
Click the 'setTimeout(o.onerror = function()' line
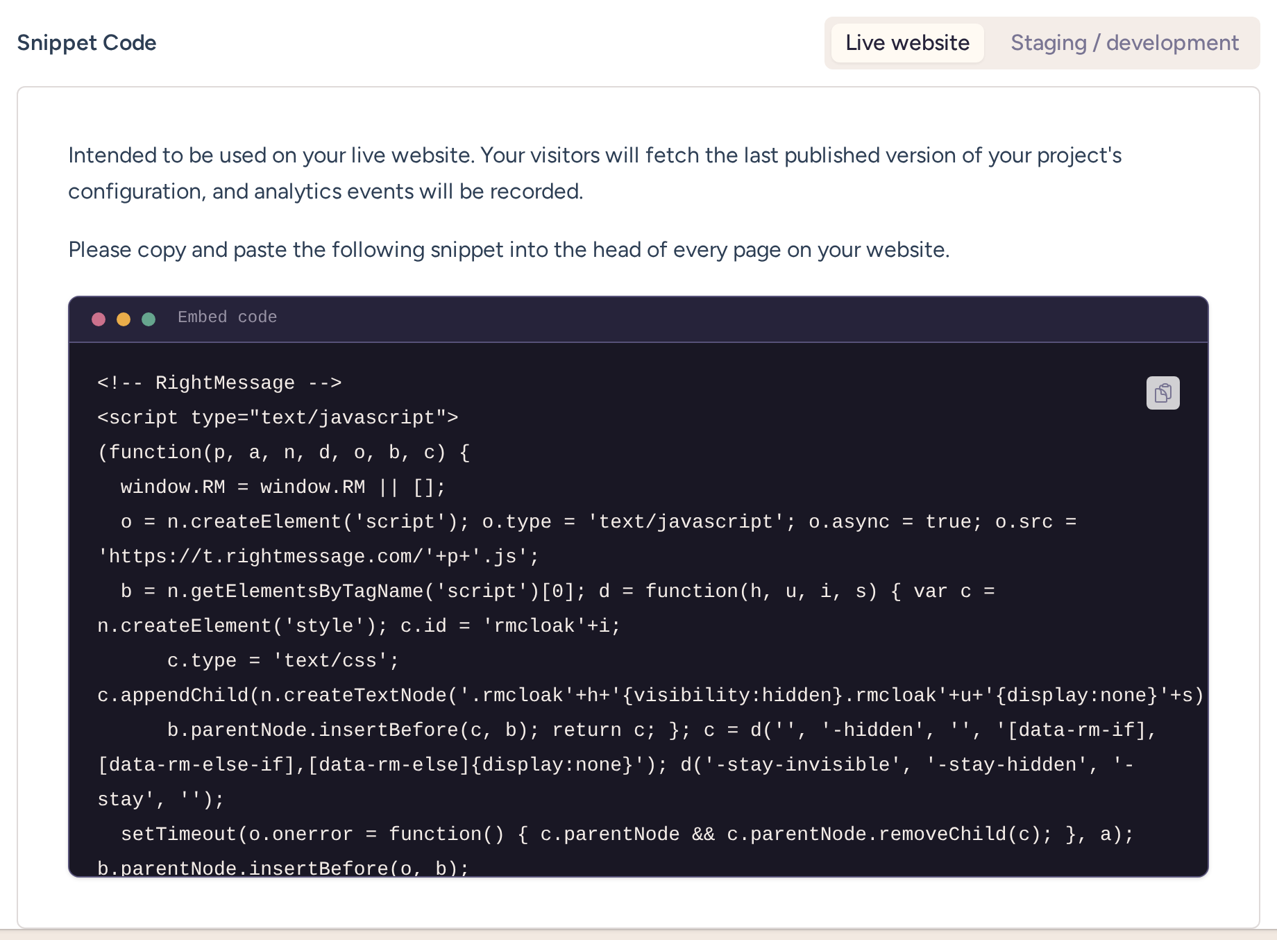tap(627, 834)
